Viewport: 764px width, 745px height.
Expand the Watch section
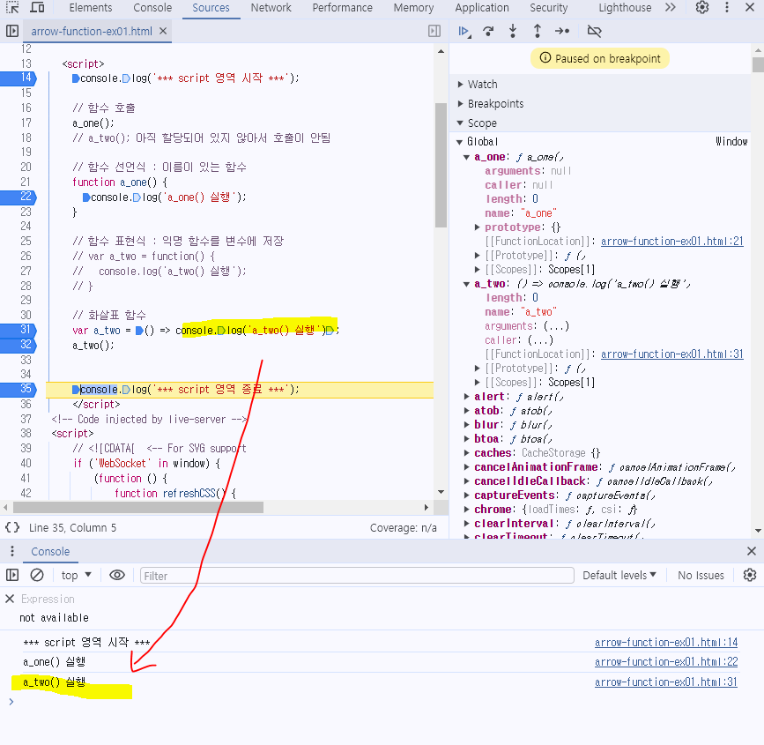[461, 85]
